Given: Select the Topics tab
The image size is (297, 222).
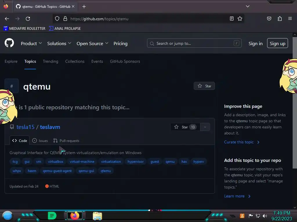Looking at the screenshot, I should [30, 61].
